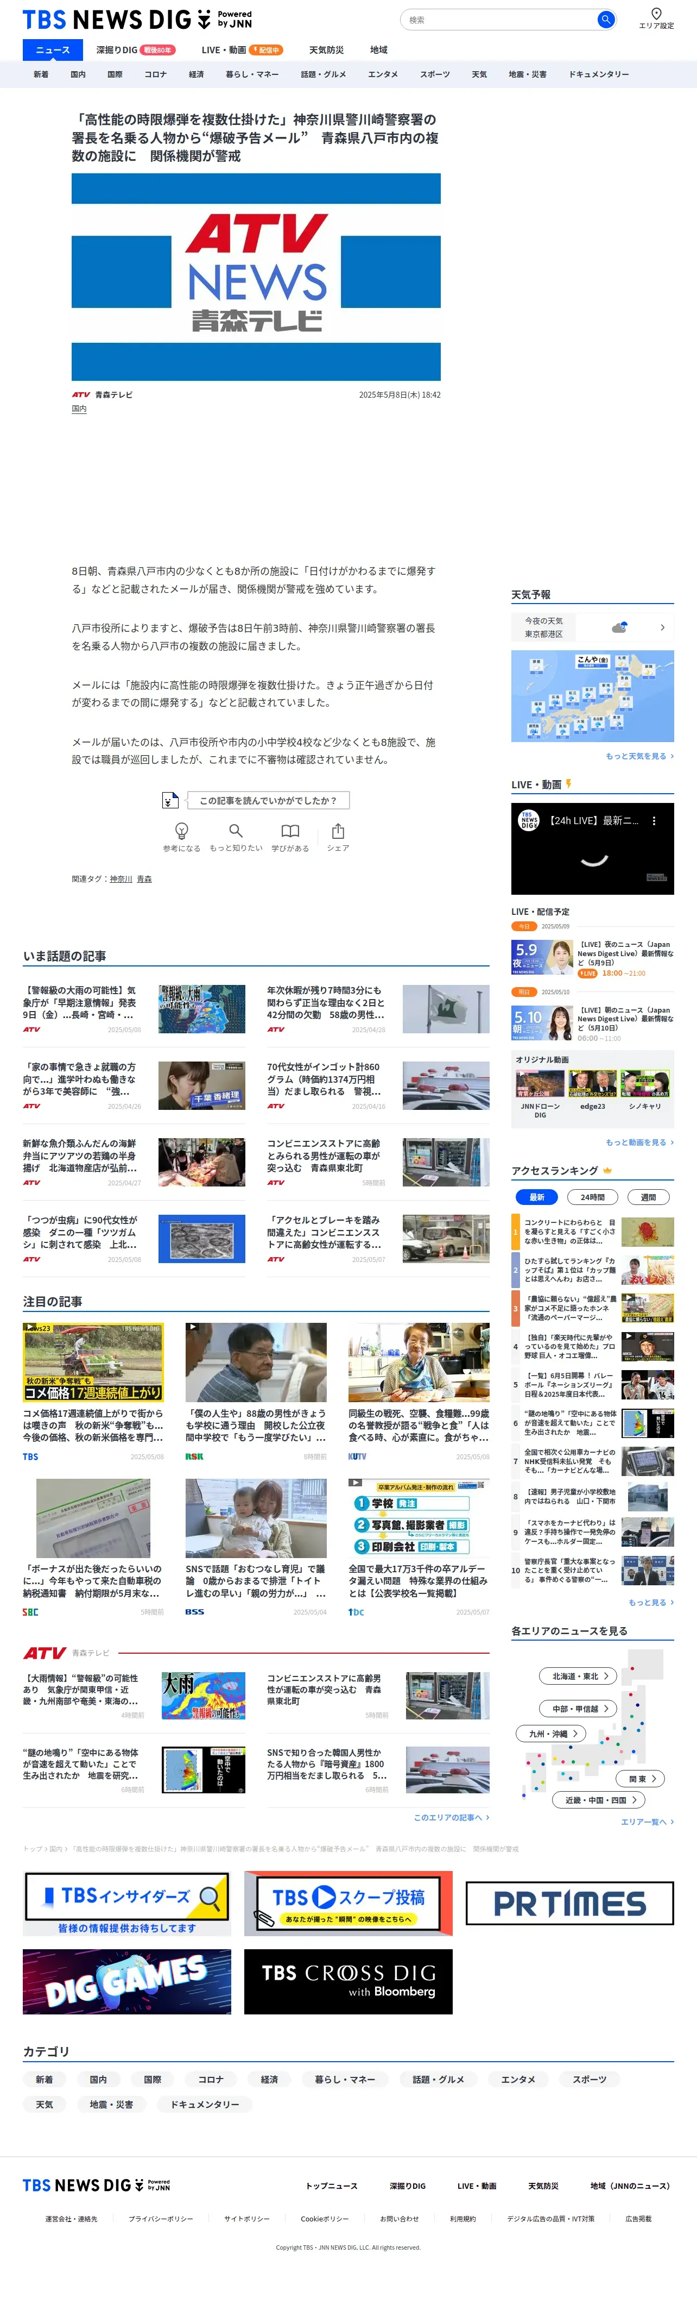Screen dimensions: 697x2323
Task: Select the 地域 main tab
Action: [x=378, y=51]
